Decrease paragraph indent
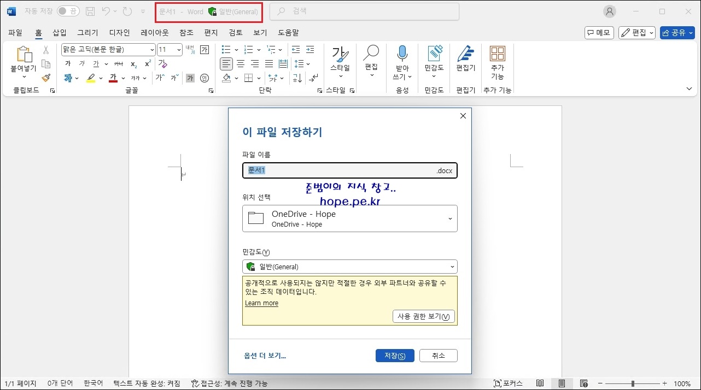The width and height of the screenshot is (701, 390). pos(296,50)
